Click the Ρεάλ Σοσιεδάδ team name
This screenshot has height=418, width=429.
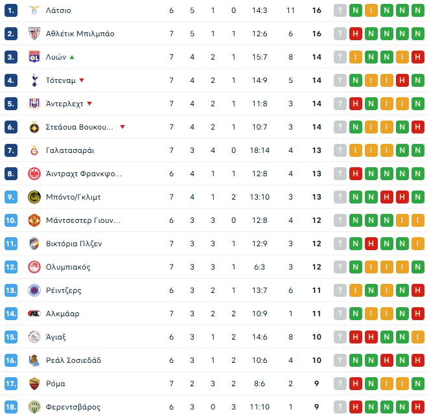[73, 360]
